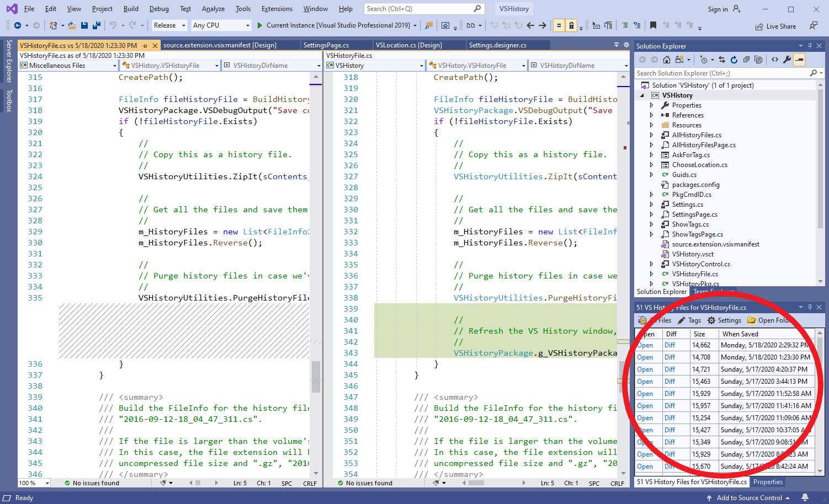The width and height of the screenshot is (829, 504).
Task: Collapse the VSHistory project node
Action: coord(642,95)
